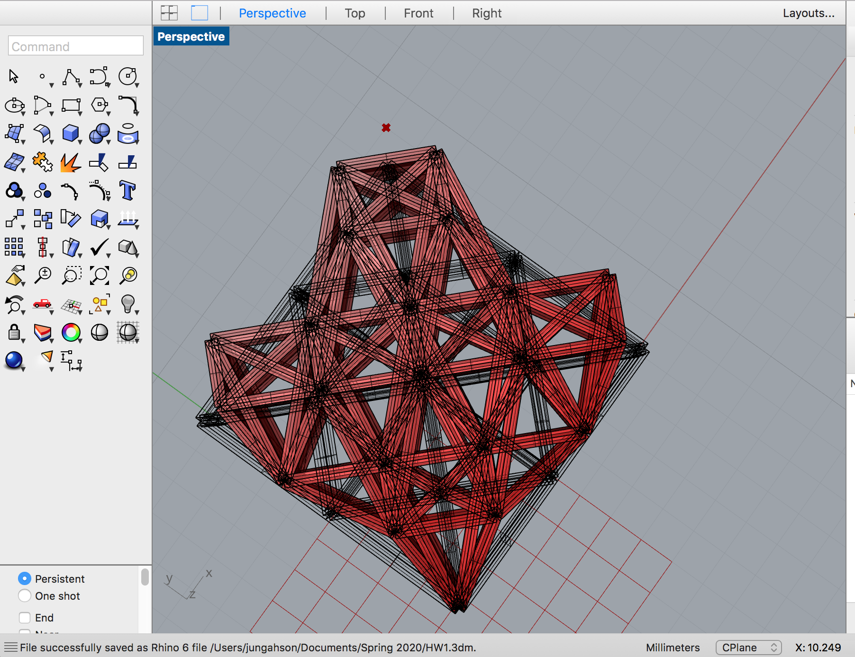Switch to the Front viewport tab
This screenshot has height=657, width=855.
[x=418, y=13]
